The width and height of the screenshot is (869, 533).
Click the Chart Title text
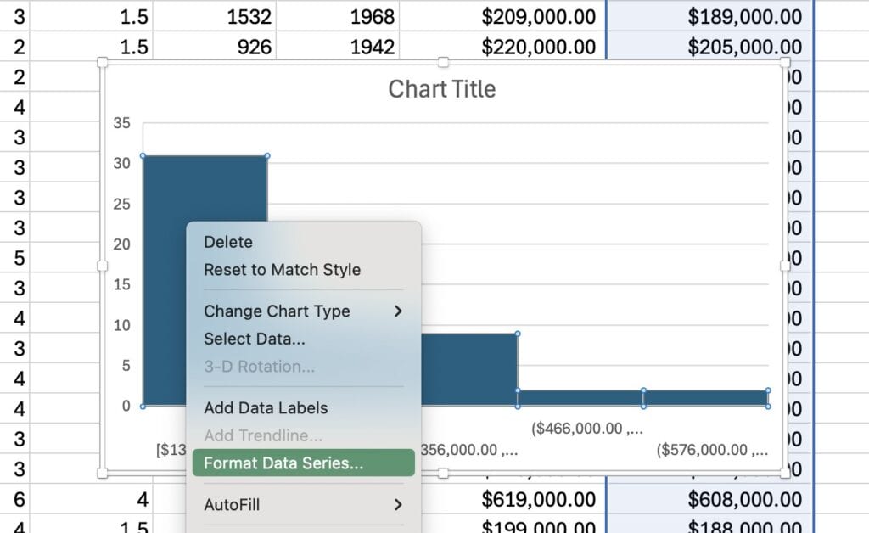441,89
